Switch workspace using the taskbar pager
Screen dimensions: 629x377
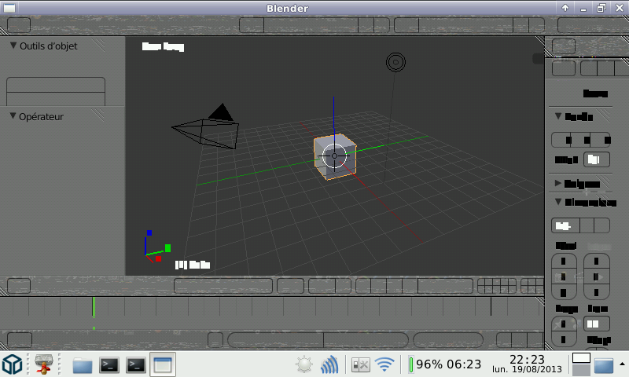[x=581, y=364]
